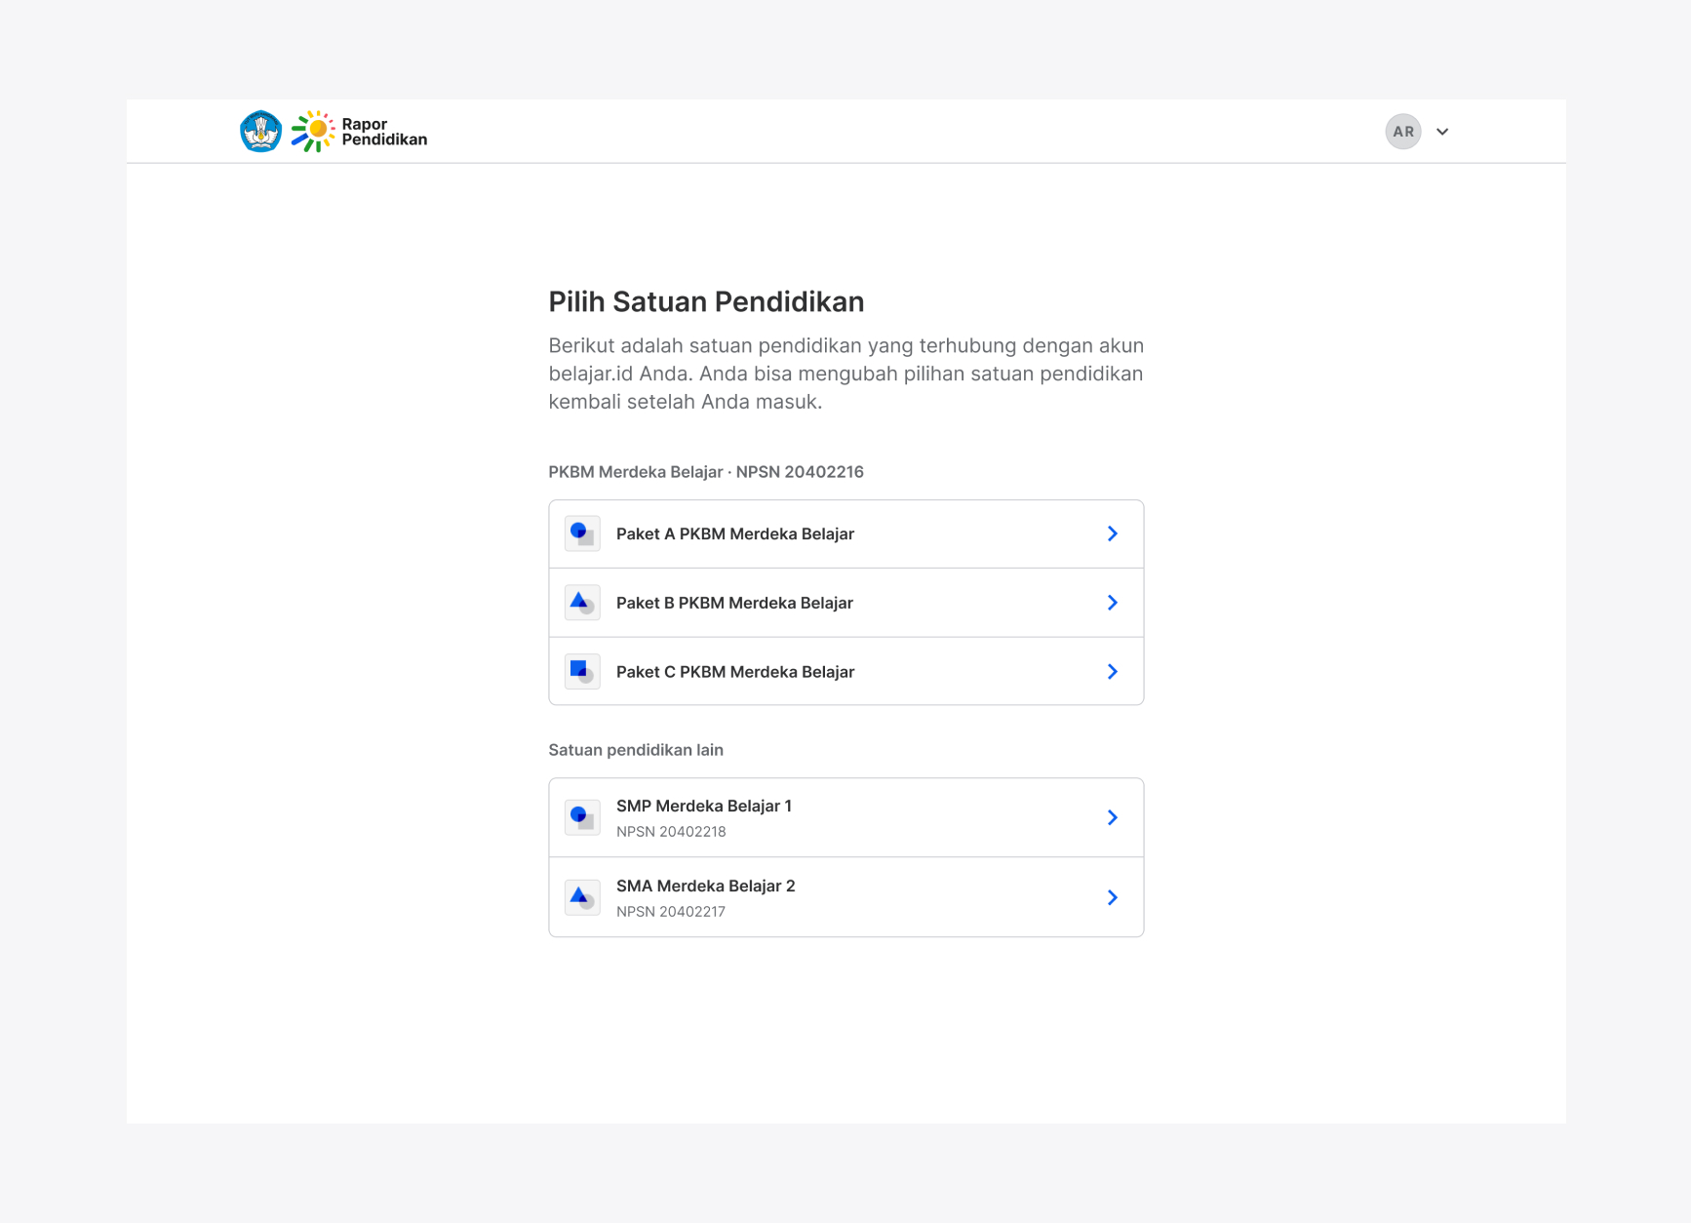Open Paket B via its right chevron
This screenshot has width=1691, height=1223.
click(1112, 603)
